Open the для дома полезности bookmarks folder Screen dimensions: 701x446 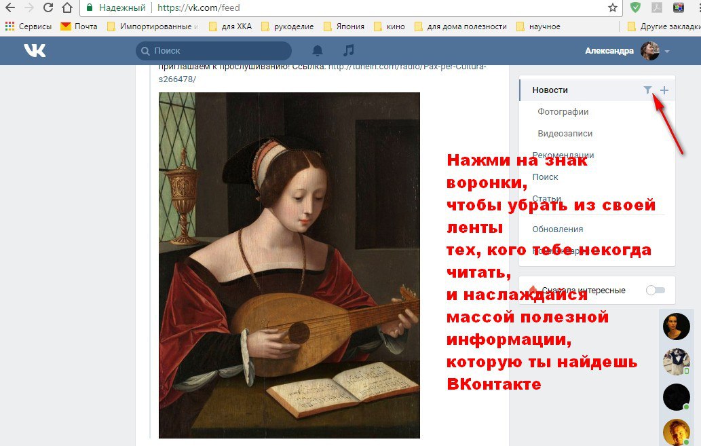[461, 26]
